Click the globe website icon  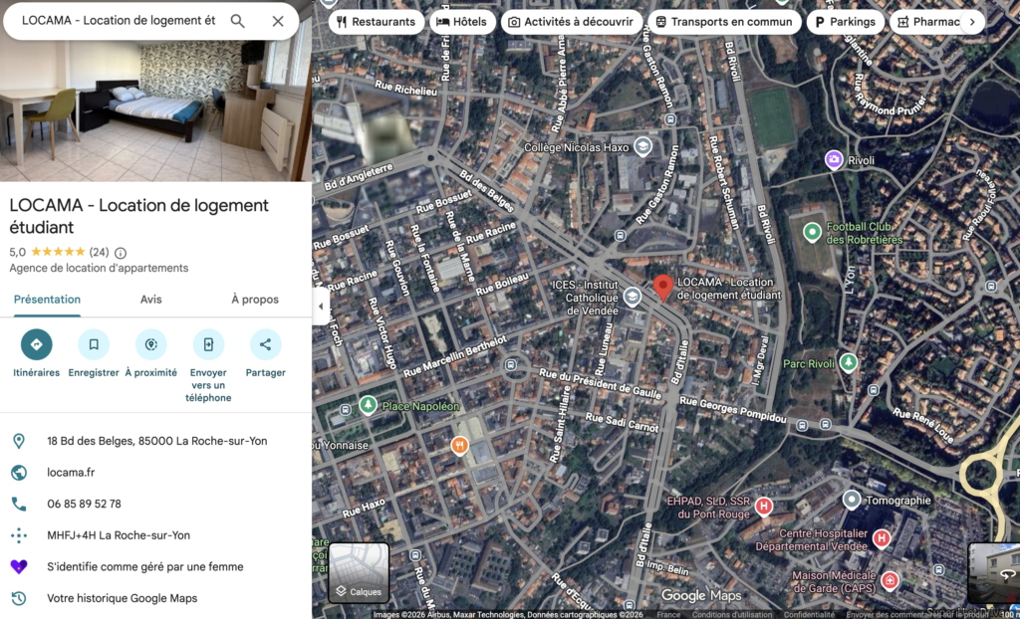click(x=19, y=473)
